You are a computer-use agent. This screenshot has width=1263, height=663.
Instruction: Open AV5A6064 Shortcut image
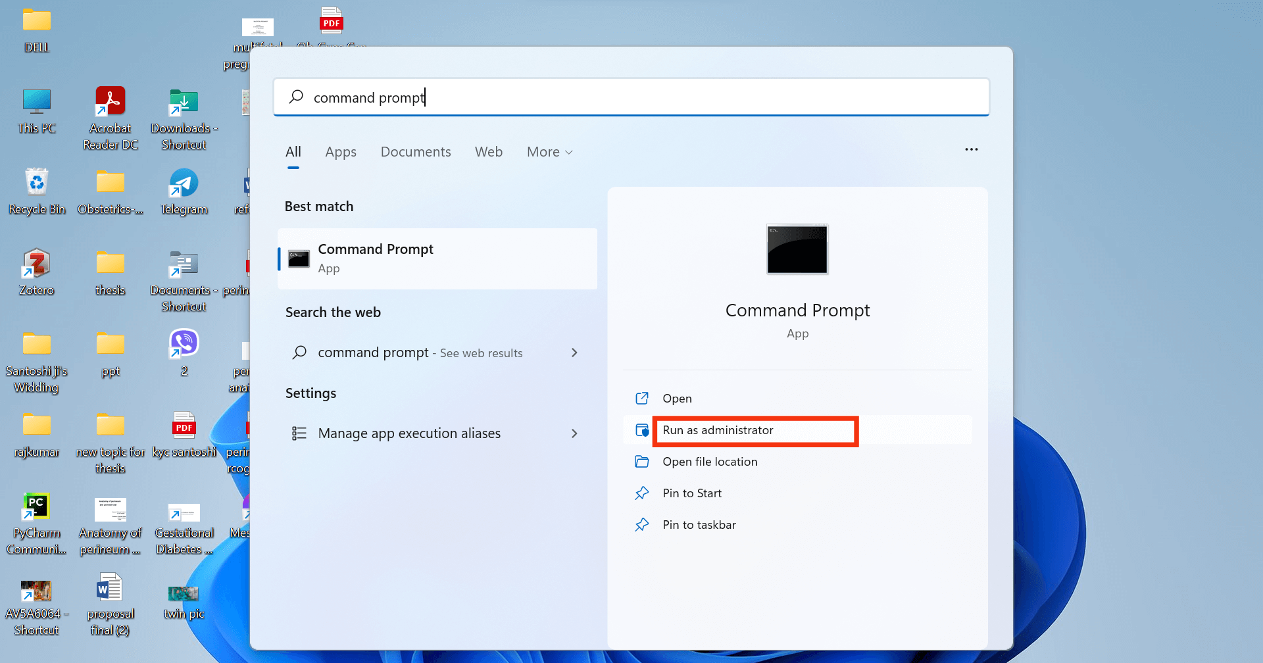click(37, 608)
